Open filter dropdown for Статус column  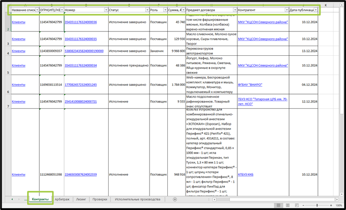tap(147, 10)
